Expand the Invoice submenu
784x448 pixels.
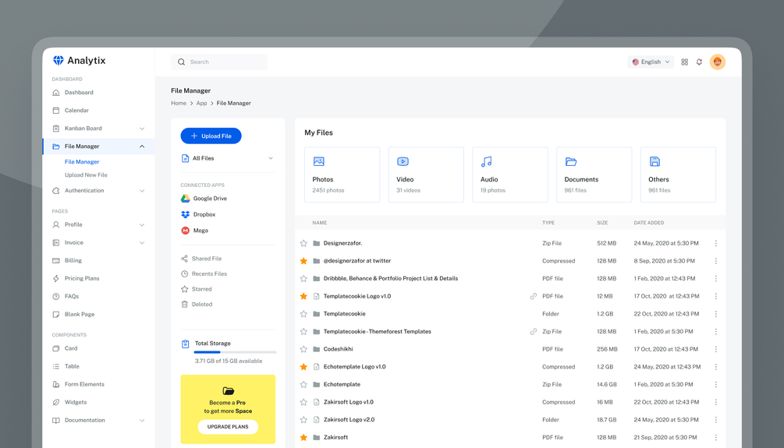point(142,243)
